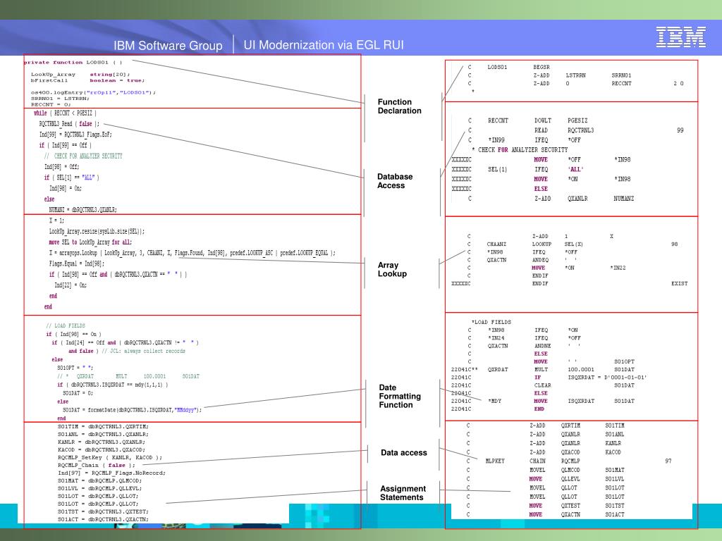Click the 'S01DAT = 0;' line
The width and height of the screenshot is (722, 541).
(78, 393)
